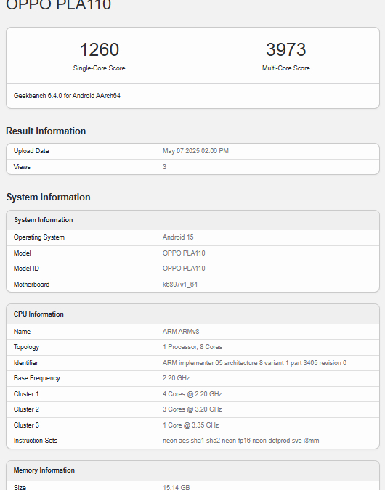Select the 3 Cores @ 3.20 GHz value
The height and width of the screenshot is (490, 385).
192,409
